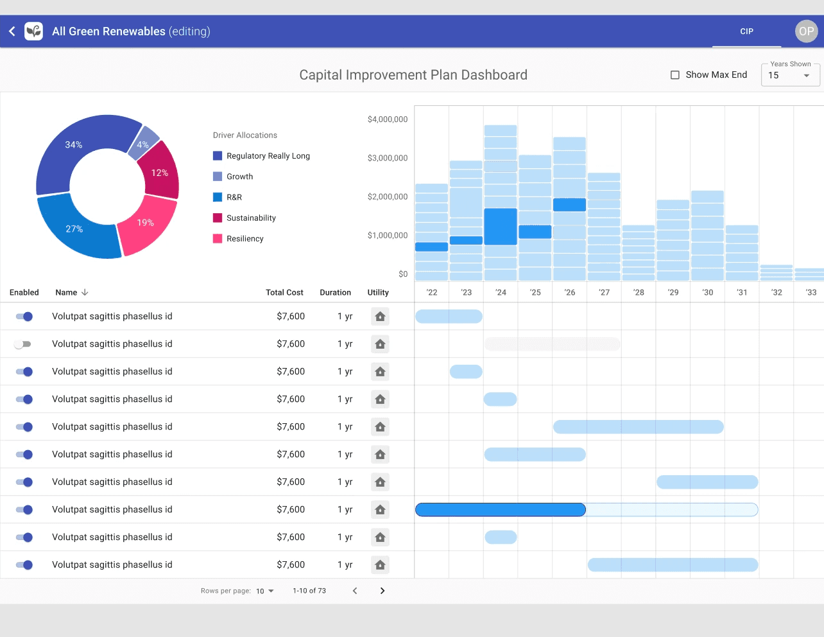Click the utility home icon in seventh row

pyautogui.click(x=380, y=482)
